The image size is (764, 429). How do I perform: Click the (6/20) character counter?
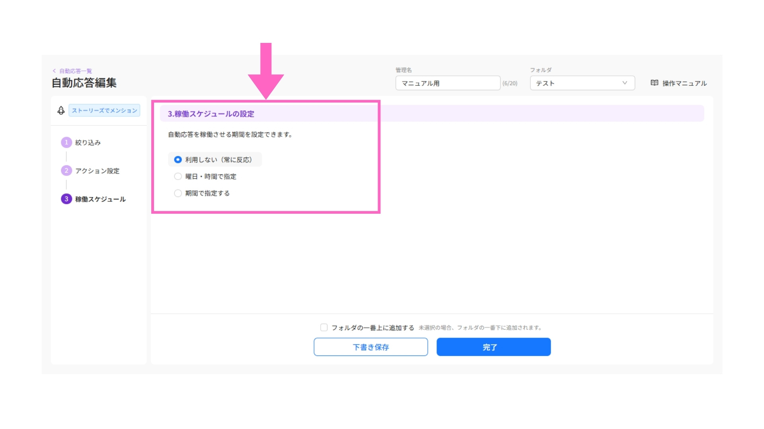[x=510, y=83]
